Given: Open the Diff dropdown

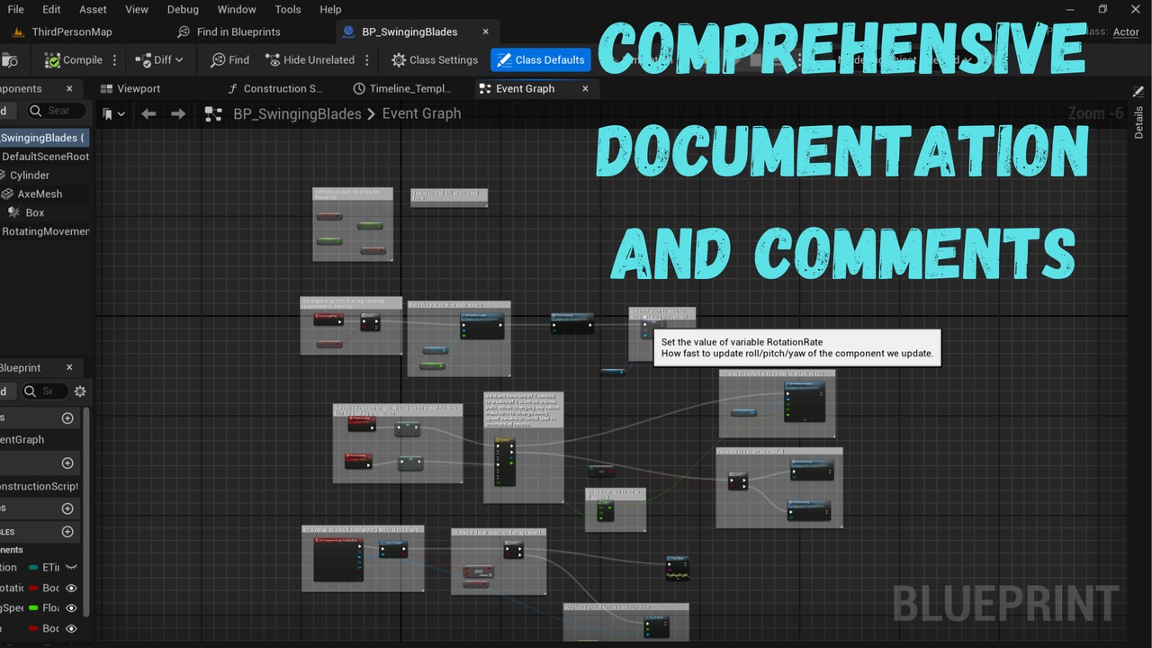Looking at the screenshot, I should pos(158,60).
